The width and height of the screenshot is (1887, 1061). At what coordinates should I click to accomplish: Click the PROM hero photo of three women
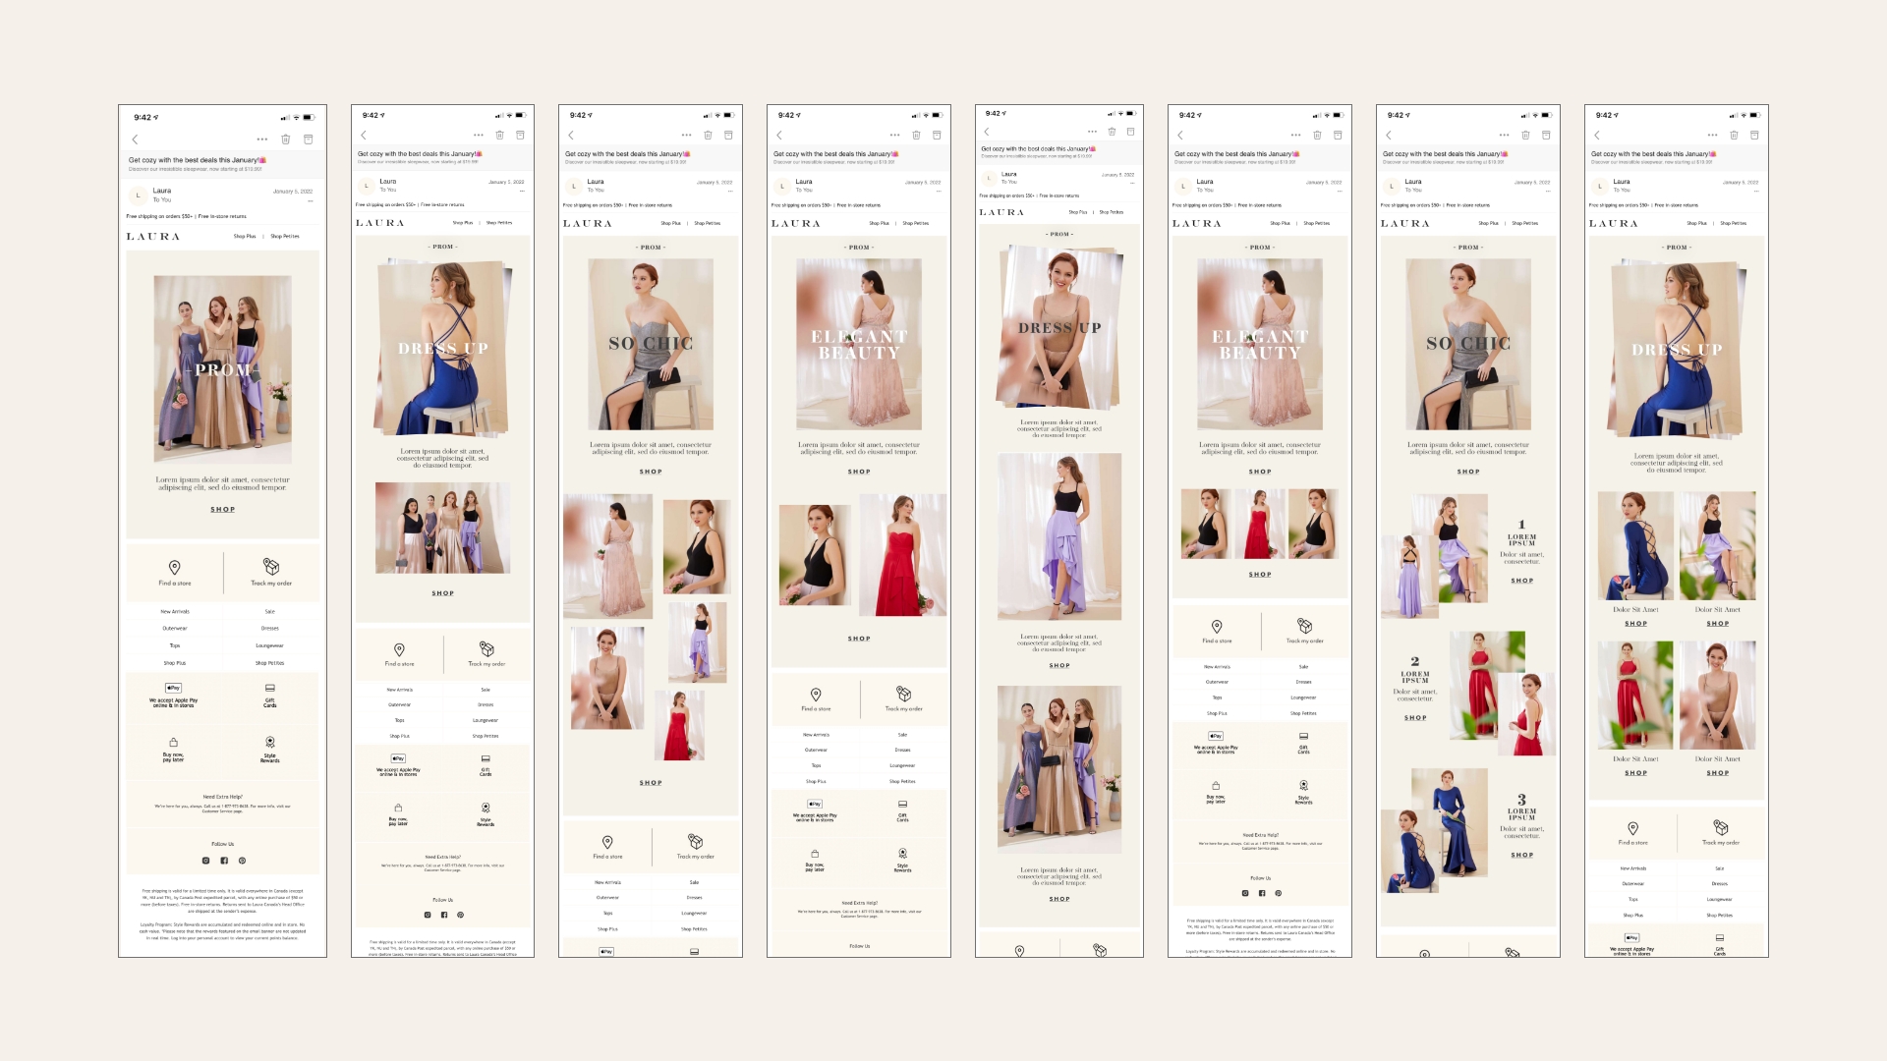[x=222, y=368]
